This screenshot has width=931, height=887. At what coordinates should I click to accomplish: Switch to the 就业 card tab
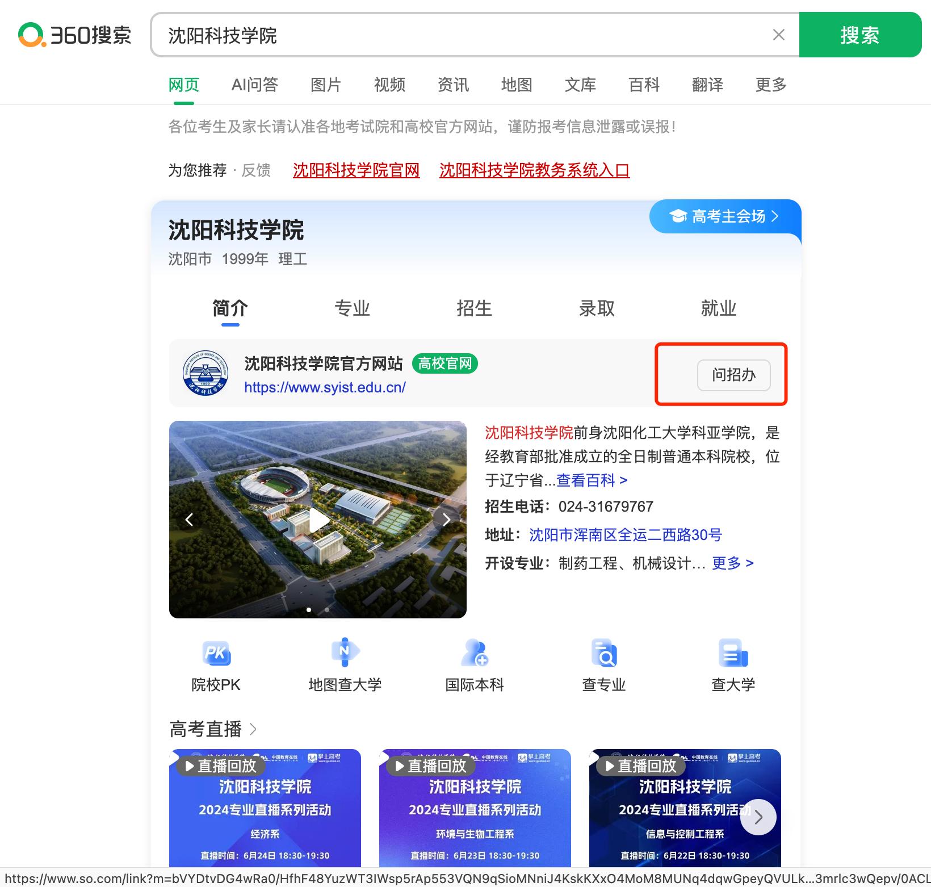[x=719, y=308]
